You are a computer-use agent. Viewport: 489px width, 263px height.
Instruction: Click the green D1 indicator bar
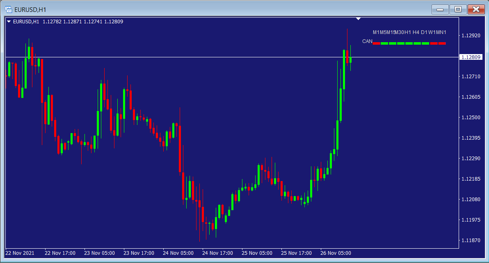(x=425, y=43)
